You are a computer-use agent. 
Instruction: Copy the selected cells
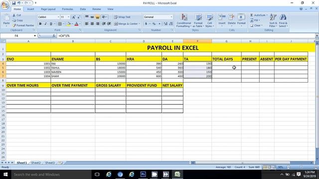17,20
